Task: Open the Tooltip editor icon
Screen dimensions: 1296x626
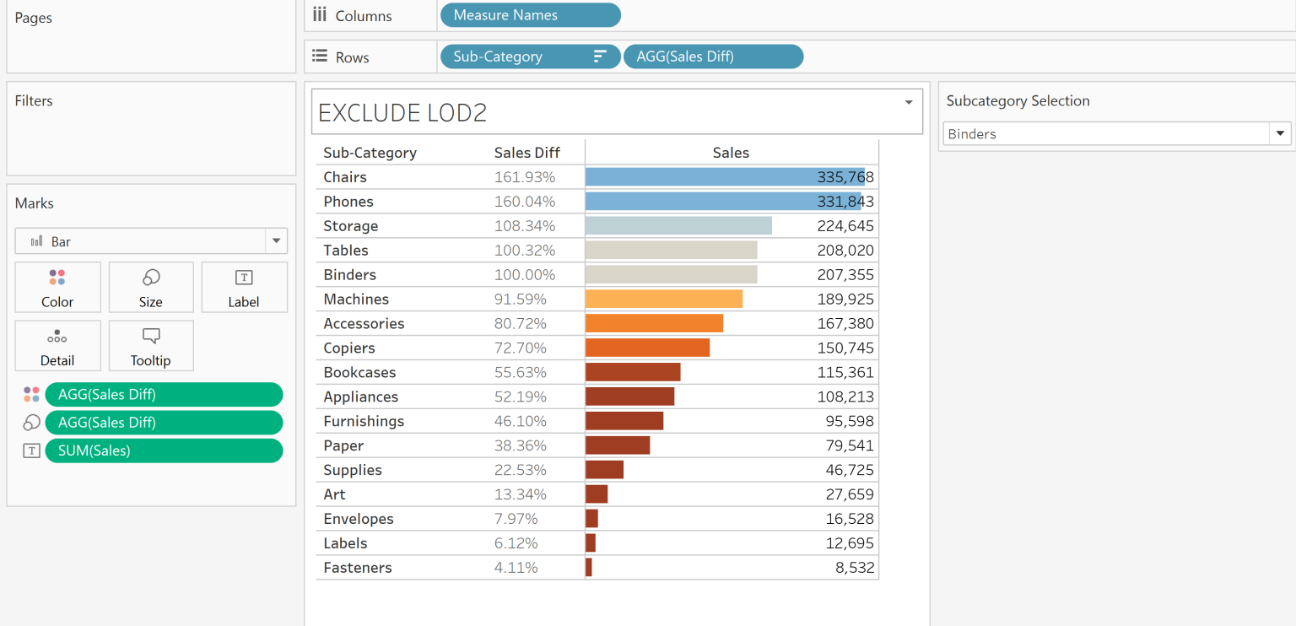Action: [x=150, y=345]
